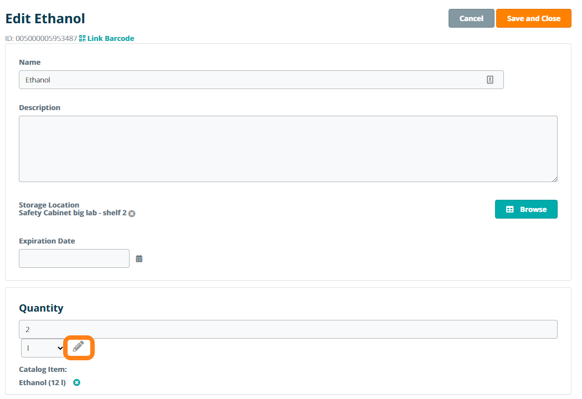This screenshot has height=399, width=582.
Task: Click the pencil icon beside the unit selector
Action: pyautogui.click(x=79, y=347)
